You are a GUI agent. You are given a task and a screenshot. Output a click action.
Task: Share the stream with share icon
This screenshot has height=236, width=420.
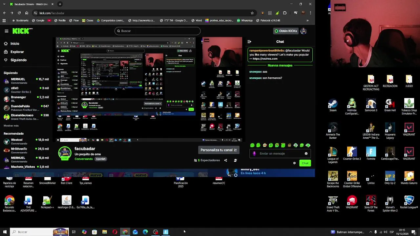(225, 160)
